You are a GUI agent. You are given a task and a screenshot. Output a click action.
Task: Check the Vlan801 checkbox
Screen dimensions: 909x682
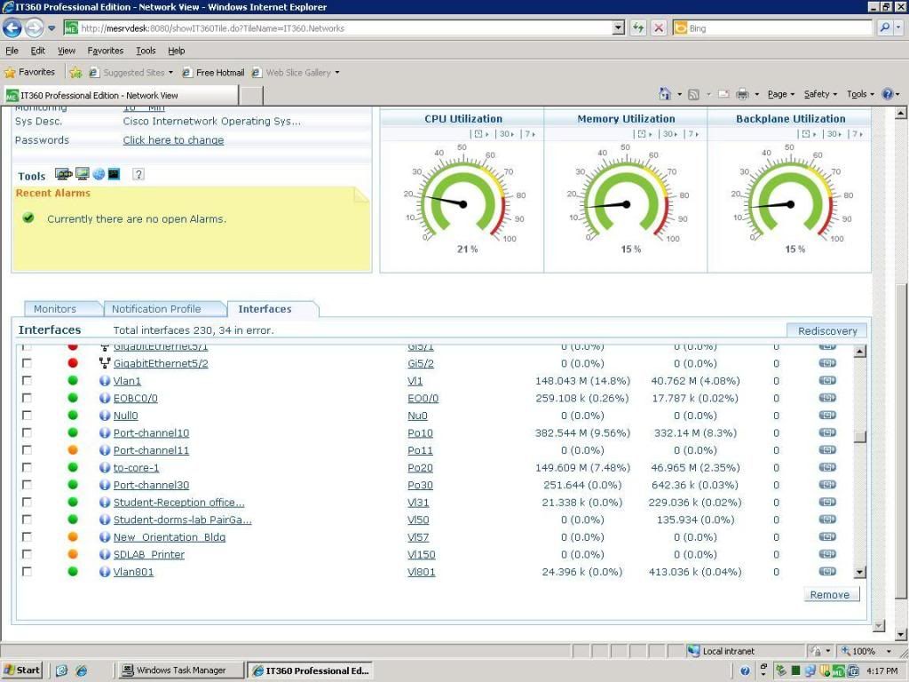pyautogui.click(x=27, y=571)
